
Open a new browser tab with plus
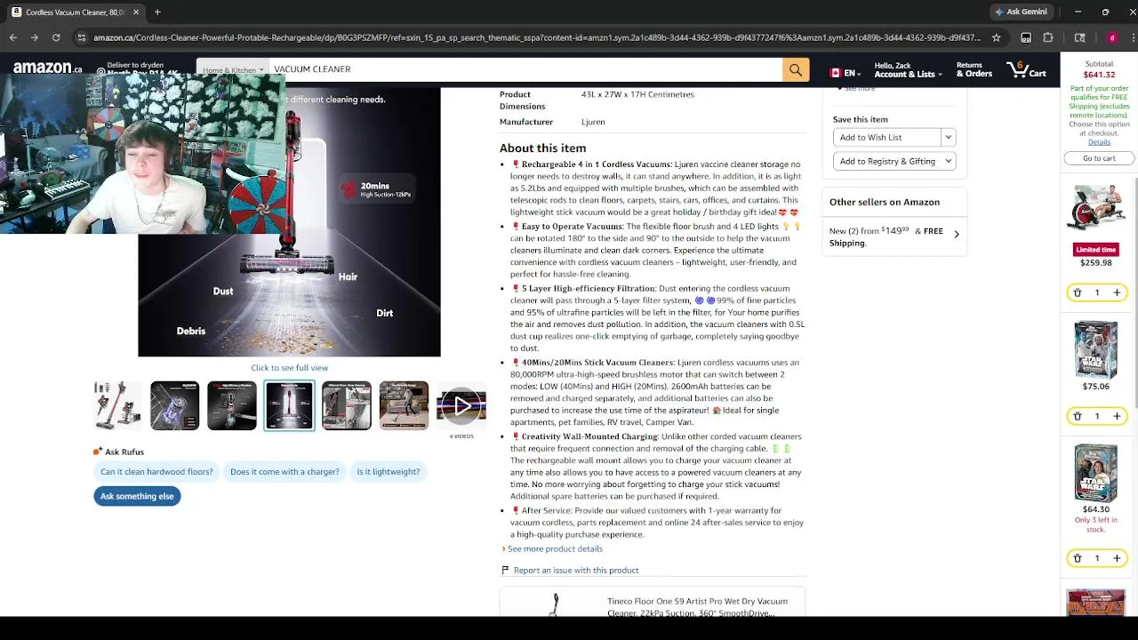click(x=157, y=12)
